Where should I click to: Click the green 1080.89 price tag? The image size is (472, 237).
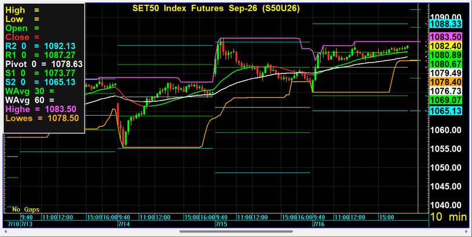tap(445, 55)
